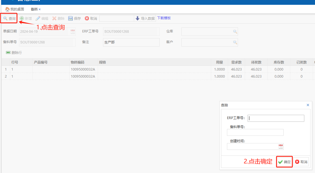
Task: Open the 客户 lookup search icon
Action: point(235,42)
